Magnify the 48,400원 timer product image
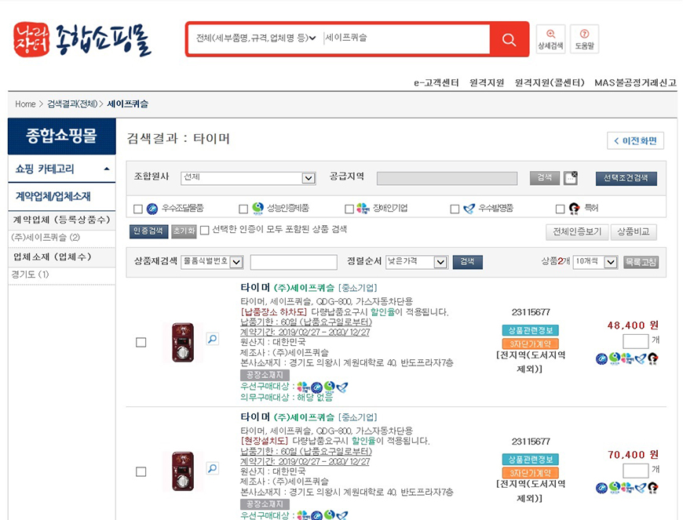This screenshot has height=520, width=683. tap(213, 339)
